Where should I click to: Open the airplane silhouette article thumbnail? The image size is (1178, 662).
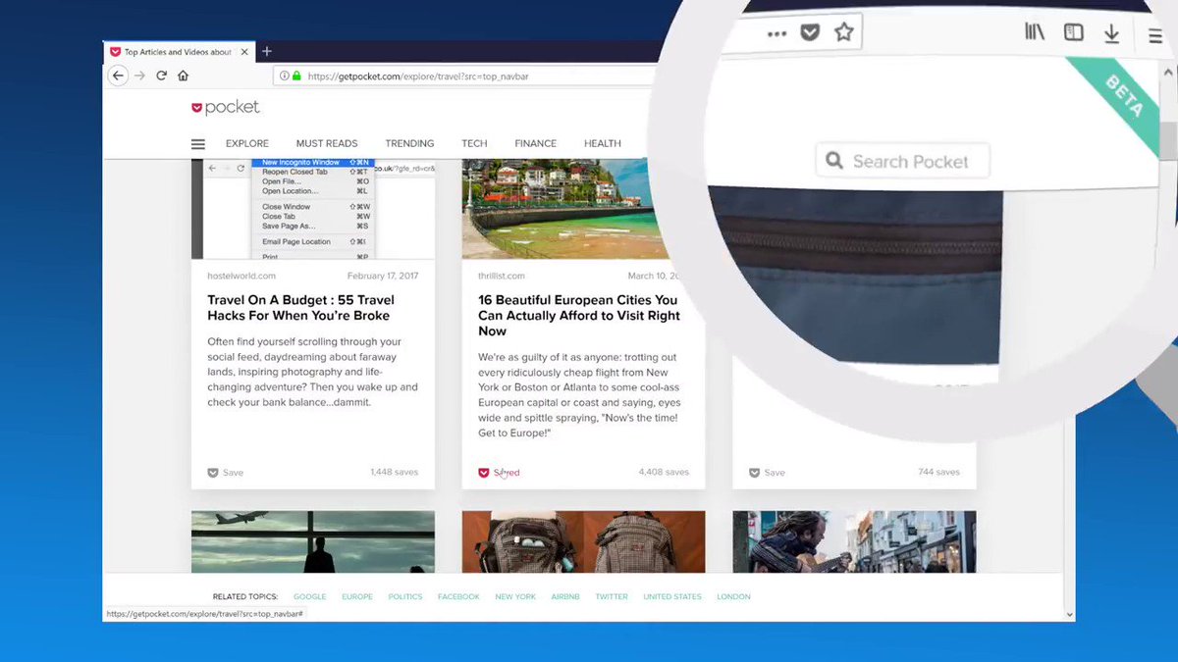pos(313,541)
